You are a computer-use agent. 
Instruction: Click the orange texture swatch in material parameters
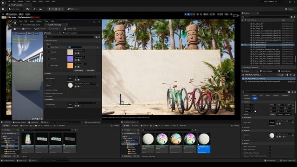tap(70, 65)
